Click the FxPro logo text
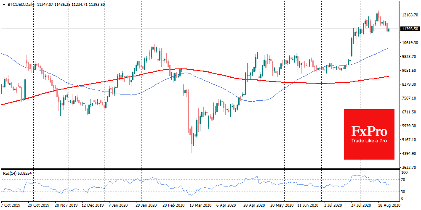This screenshot has width=421, height=210. [369, 130]
